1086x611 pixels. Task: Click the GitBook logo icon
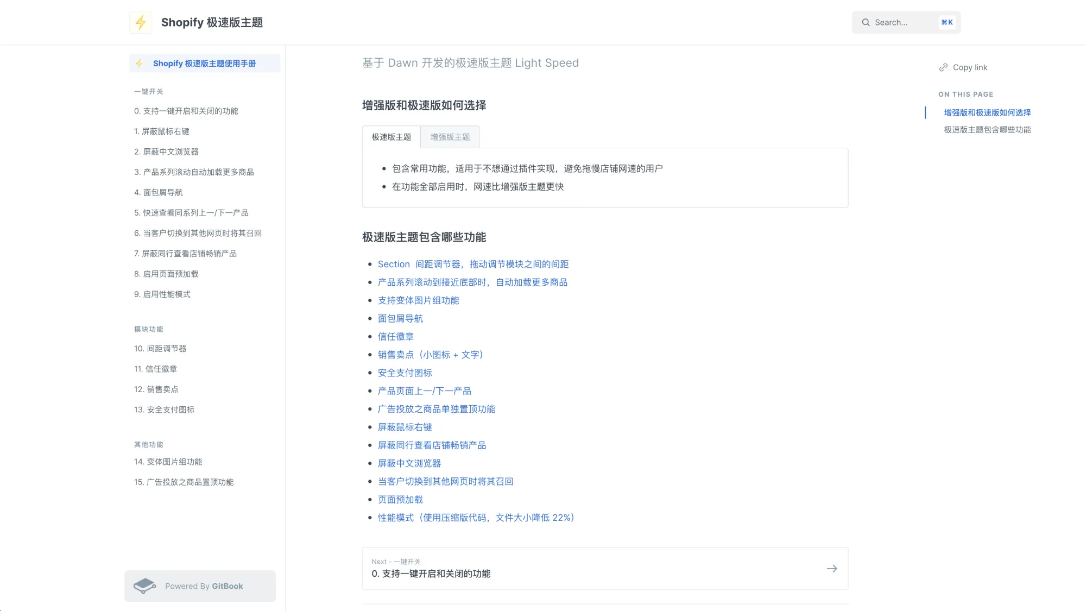click(x=144, y=586)
